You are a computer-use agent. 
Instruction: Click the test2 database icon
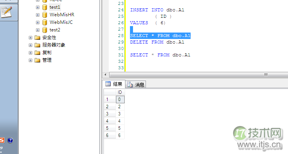(45, 30)
